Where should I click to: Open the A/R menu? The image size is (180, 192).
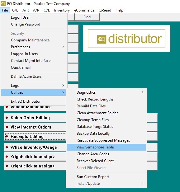pyautogui.click(x=26, y=10)
